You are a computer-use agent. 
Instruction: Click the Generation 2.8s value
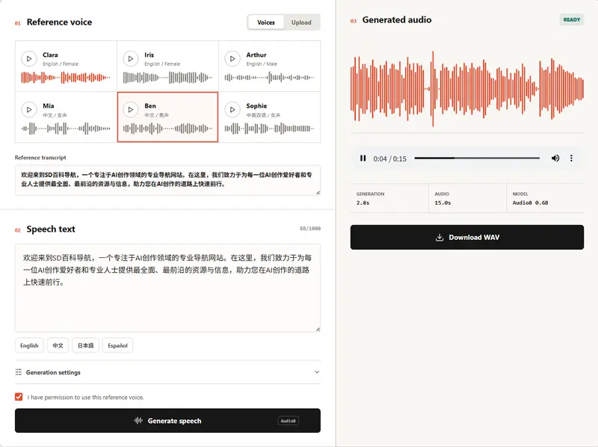point(363,203)
